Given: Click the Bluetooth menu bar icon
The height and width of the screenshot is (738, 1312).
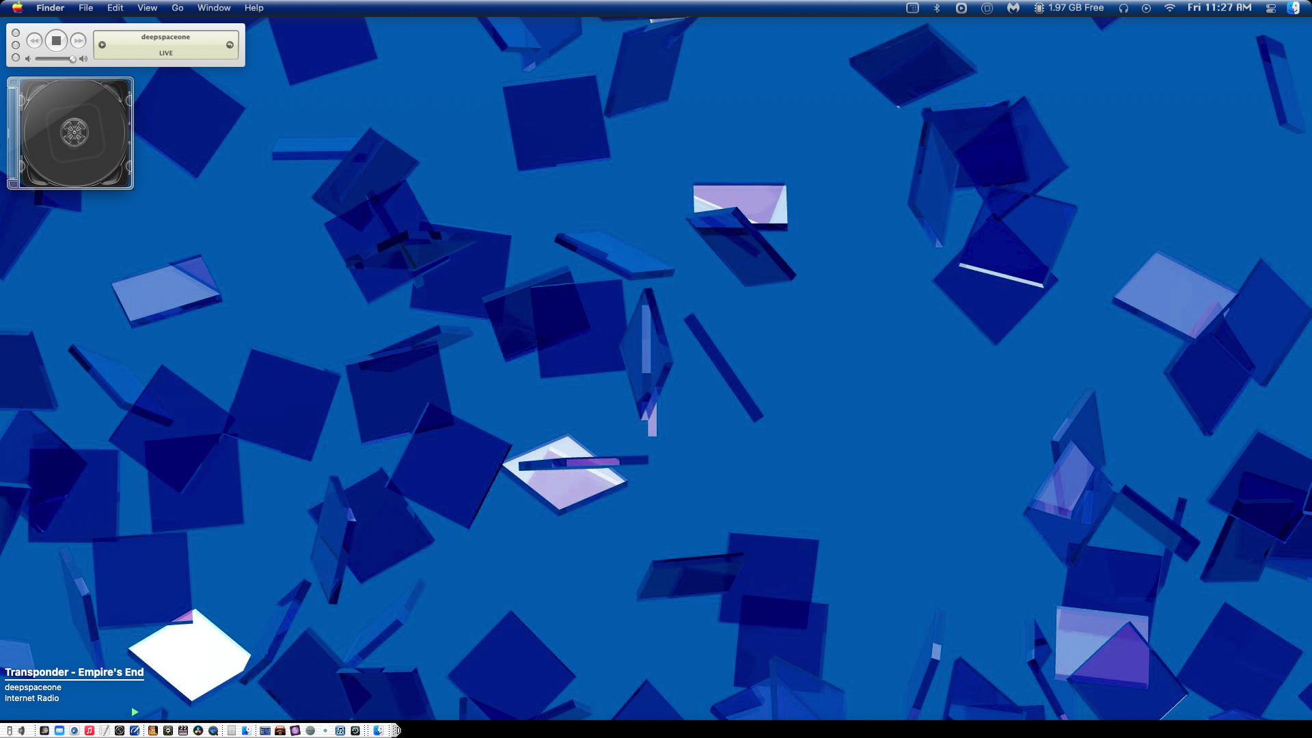Looking at the screenshot, I should 937,8.
